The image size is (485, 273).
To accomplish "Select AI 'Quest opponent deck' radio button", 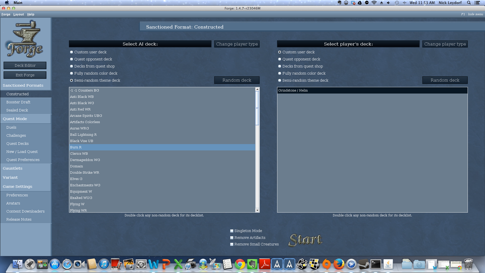I will pos(71,59).
